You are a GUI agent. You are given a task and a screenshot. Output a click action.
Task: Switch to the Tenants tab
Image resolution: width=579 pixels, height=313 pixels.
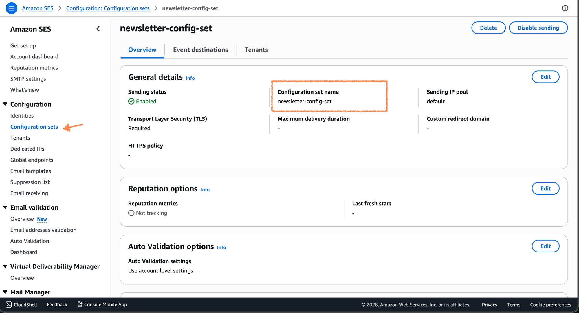coord(256,50)
